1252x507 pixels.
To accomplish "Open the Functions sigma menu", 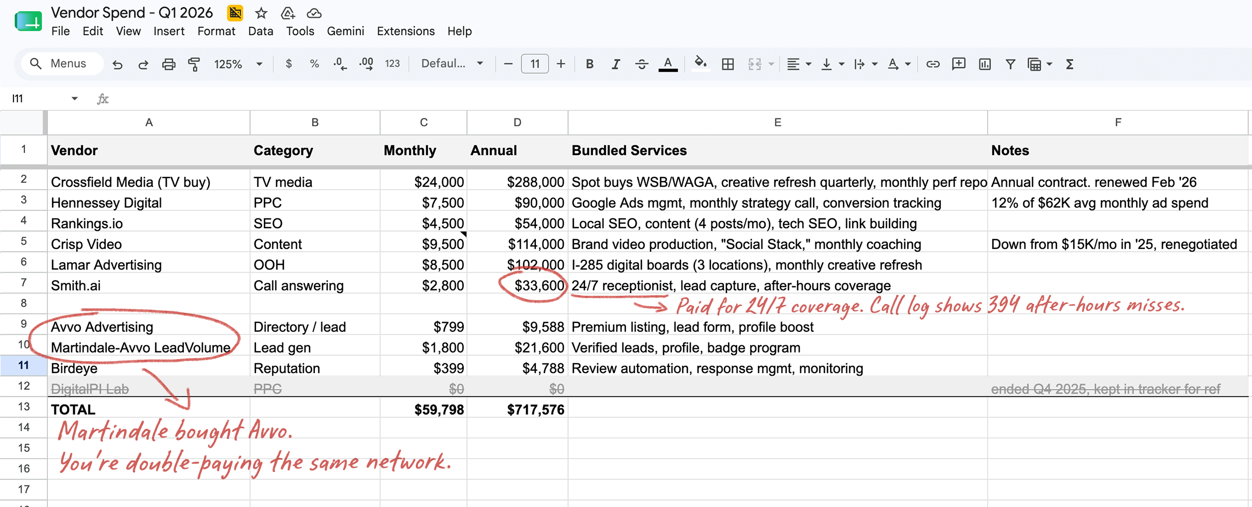I will (x=1070, y=64).
